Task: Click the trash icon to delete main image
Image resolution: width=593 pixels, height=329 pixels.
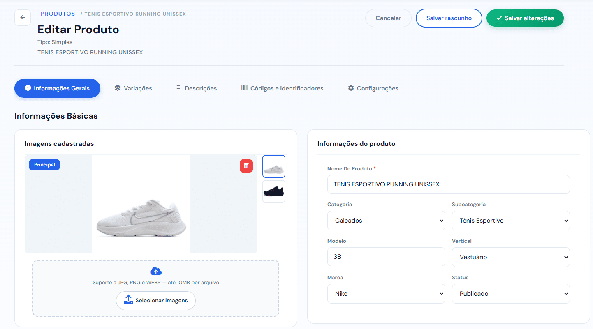Action: [x=246, y=165]
